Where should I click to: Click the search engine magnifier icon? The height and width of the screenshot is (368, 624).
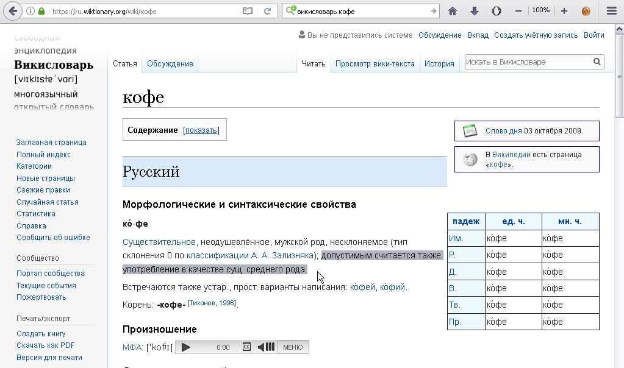pos(291,10)
